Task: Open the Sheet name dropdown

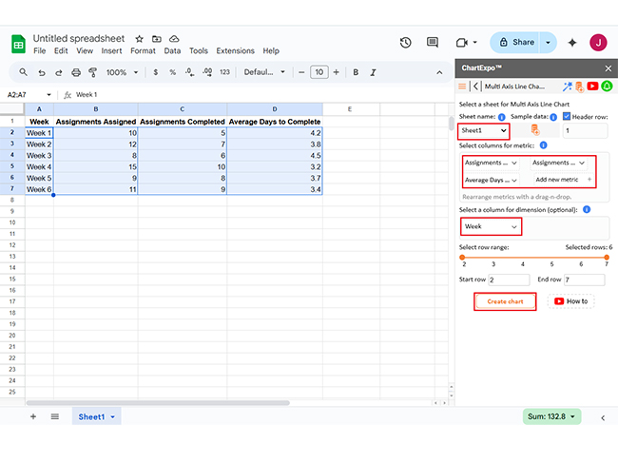Action: tap(484, 130)
